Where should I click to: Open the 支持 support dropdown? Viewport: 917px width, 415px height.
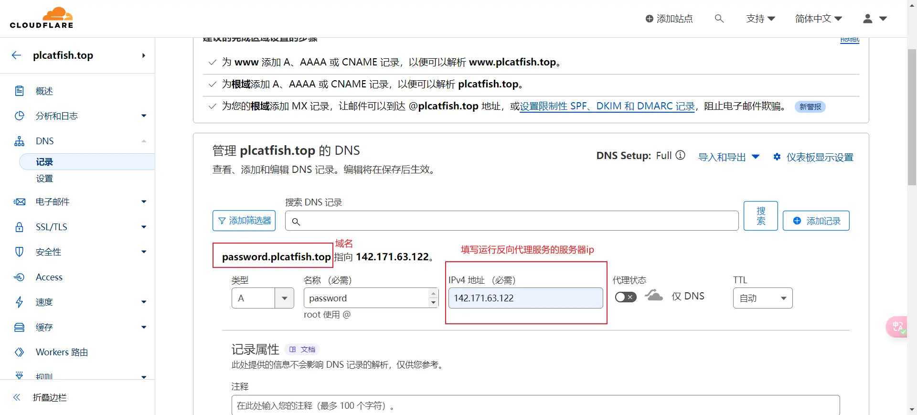761,19
